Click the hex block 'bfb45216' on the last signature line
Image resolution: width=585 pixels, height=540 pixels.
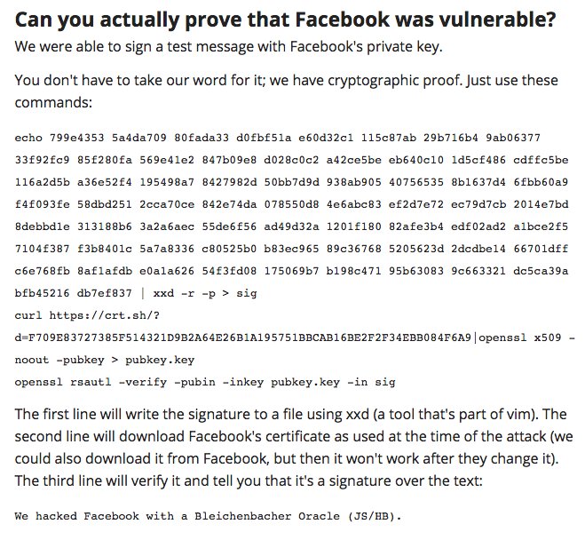[x=42, y=293]
